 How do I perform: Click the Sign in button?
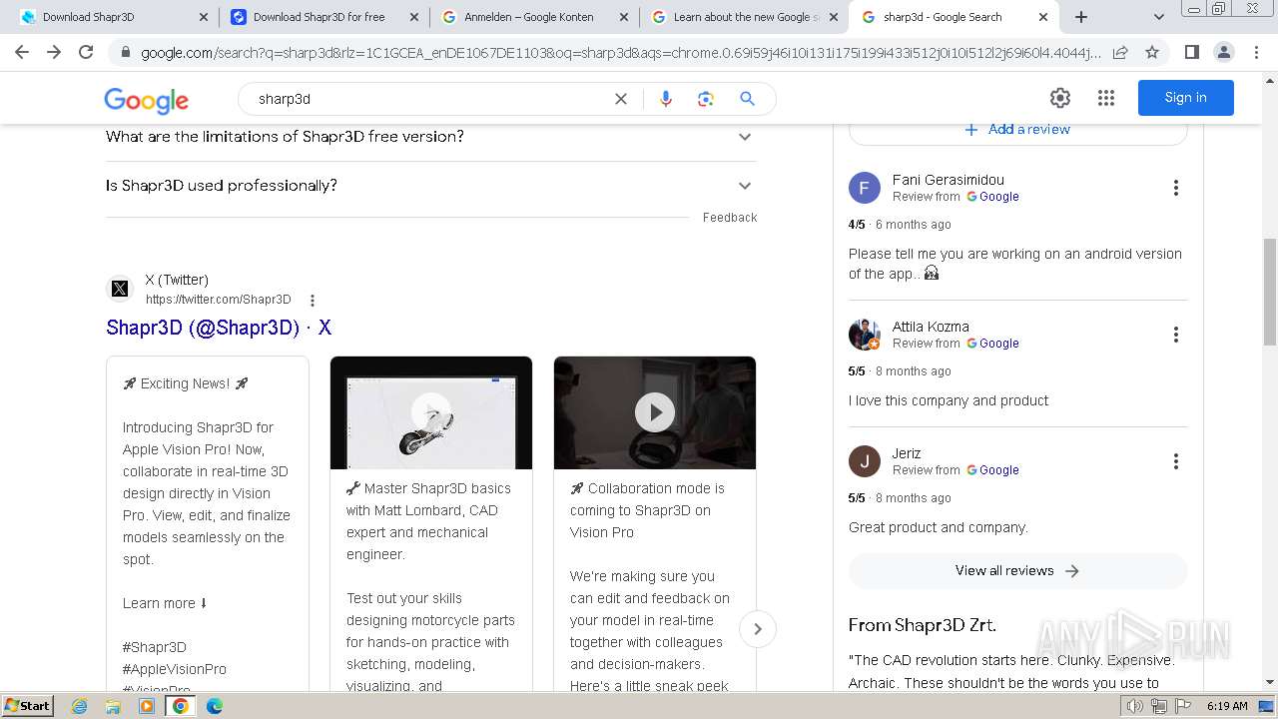(1185, 98)
